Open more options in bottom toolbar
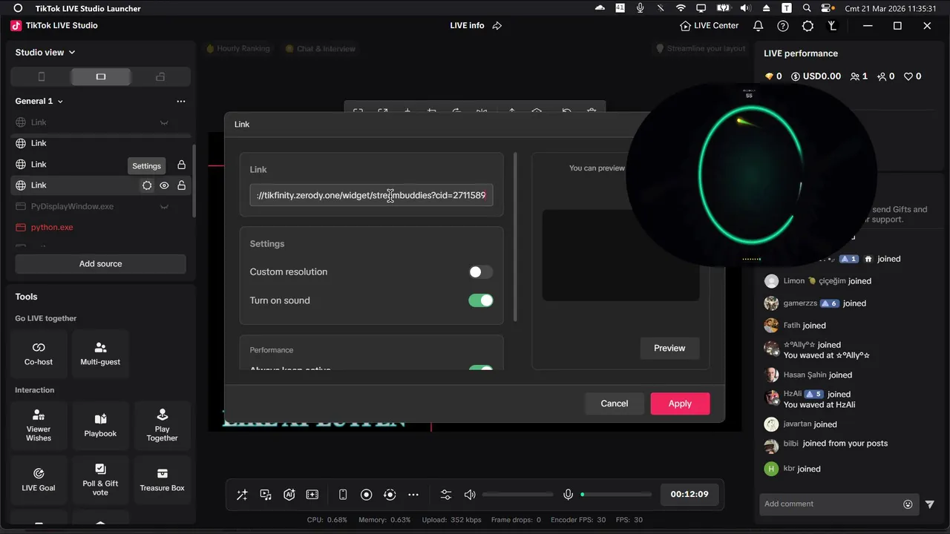The image size is (950, 534). 413,495
